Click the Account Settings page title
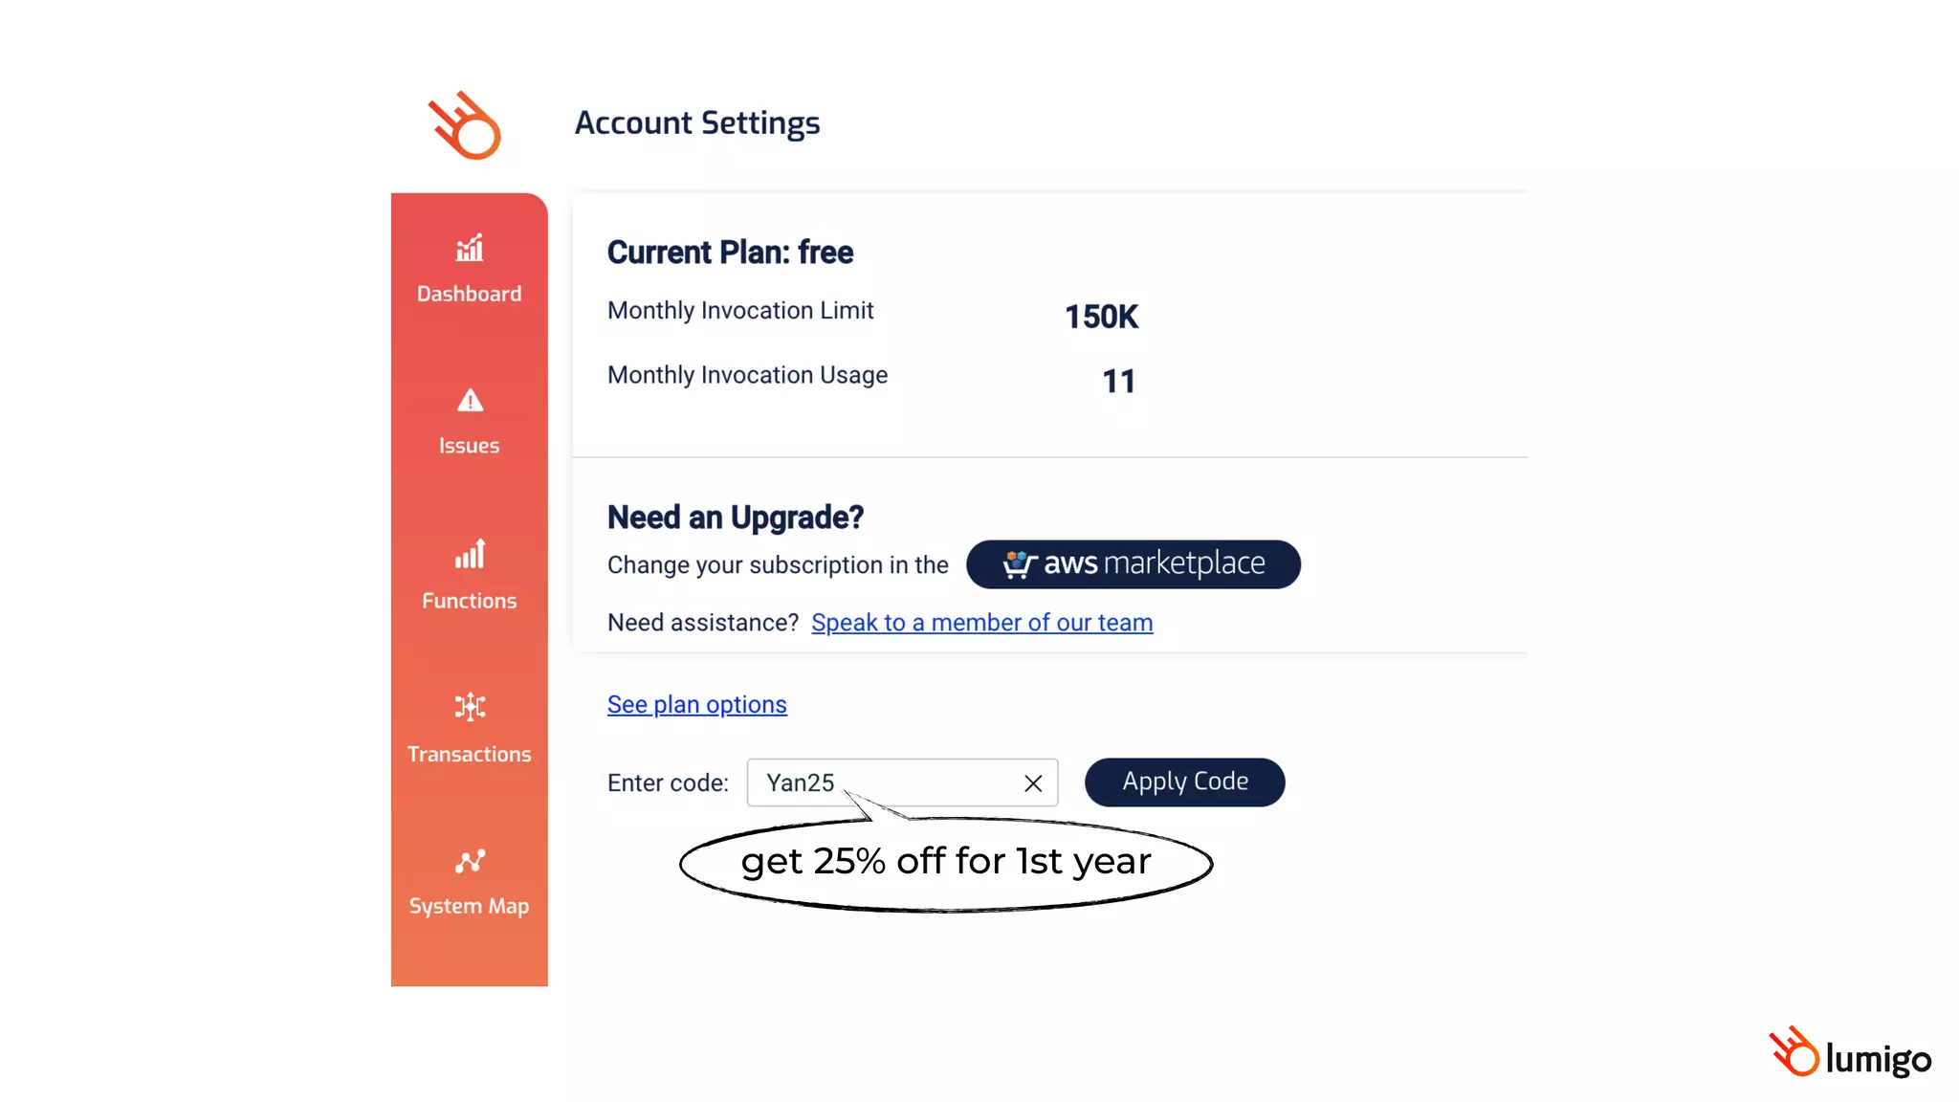This screenshot has height=1102, width=1959. (696, 123)
